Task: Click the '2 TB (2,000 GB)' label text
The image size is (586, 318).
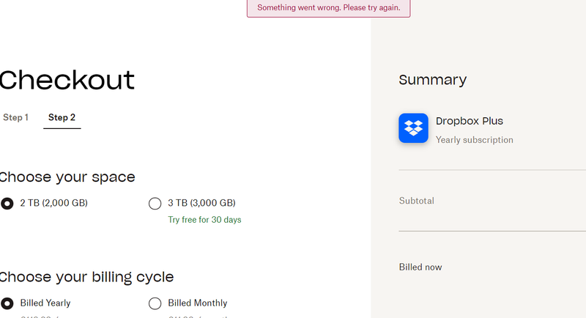Action: (53, 203)
